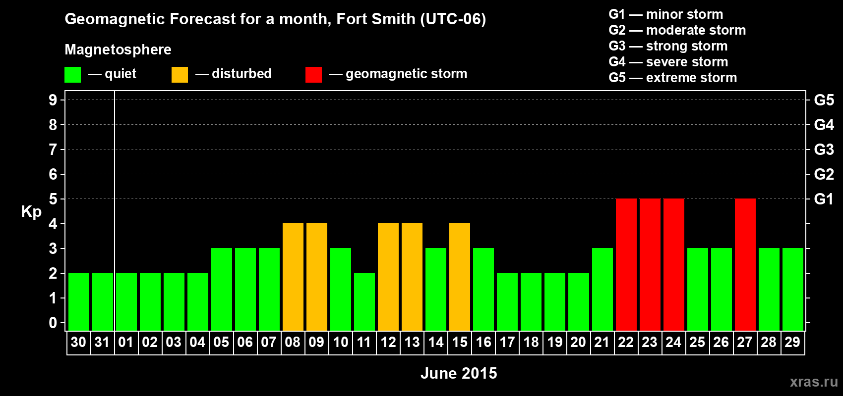Viewport: 843px width, 396px height.
Task: Click the date label 18 on the axis
Action: point(531,343)
